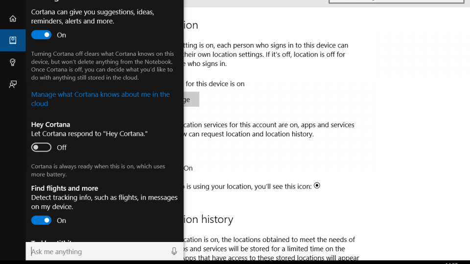Click the Find flights and more heading
Screen dimensions: 470x264
click(x=65, y=188)
